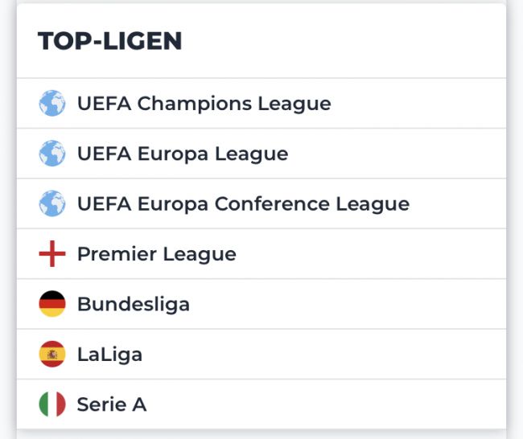Open the UEFA Champions League text link
523x439 pixels.
coord(204,104)
